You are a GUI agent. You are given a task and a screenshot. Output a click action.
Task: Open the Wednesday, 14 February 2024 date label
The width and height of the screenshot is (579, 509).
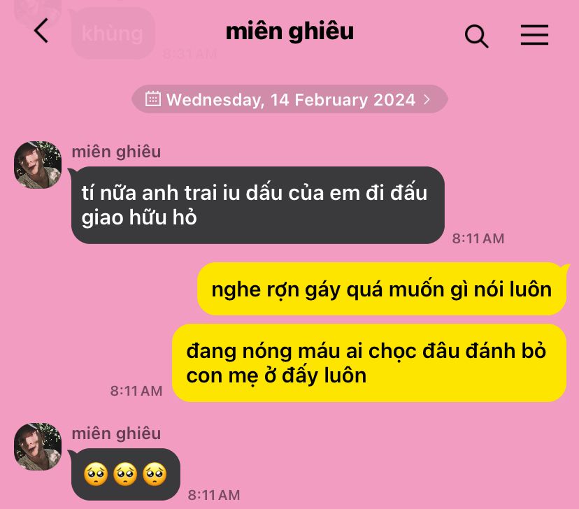click(x=291, y=100)
